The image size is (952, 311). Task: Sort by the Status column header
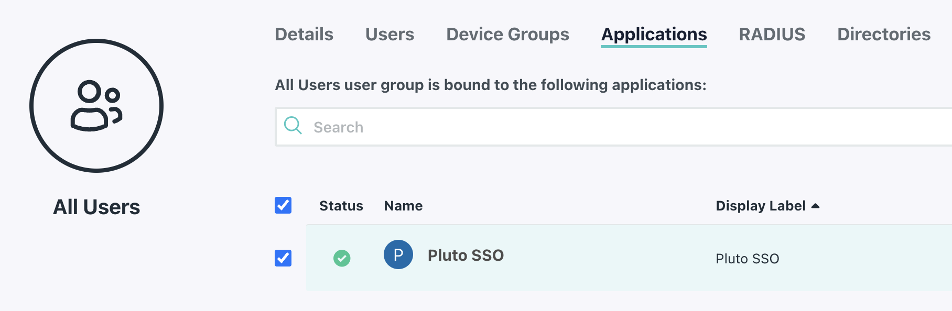point(341,206)
